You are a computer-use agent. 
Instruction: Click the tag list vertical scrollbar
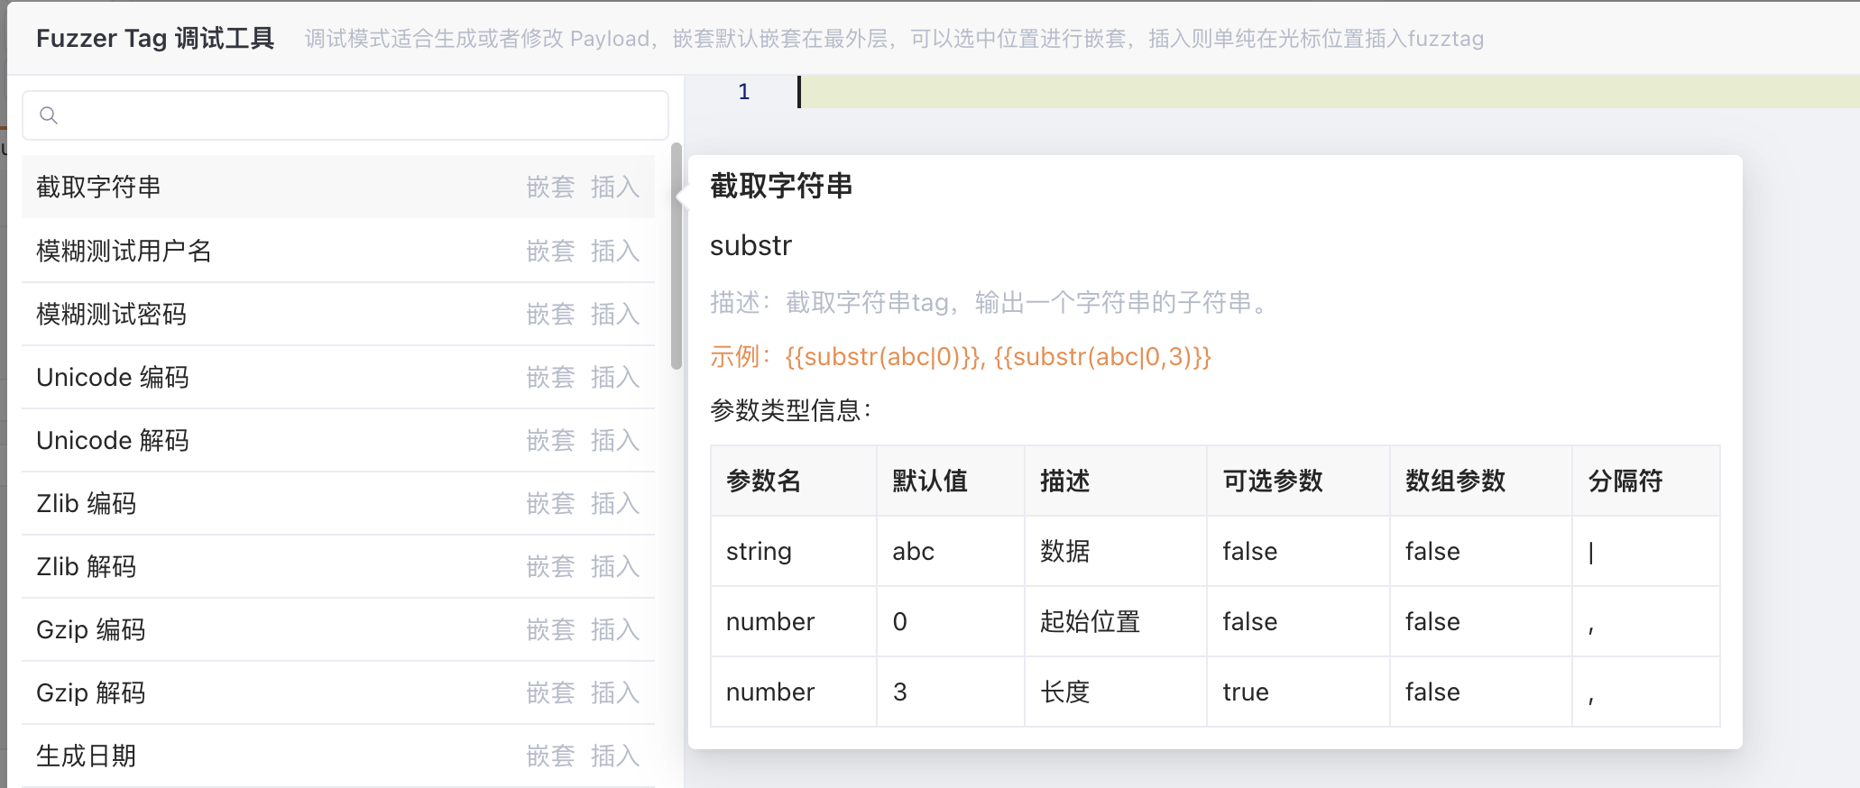(676, 256)
